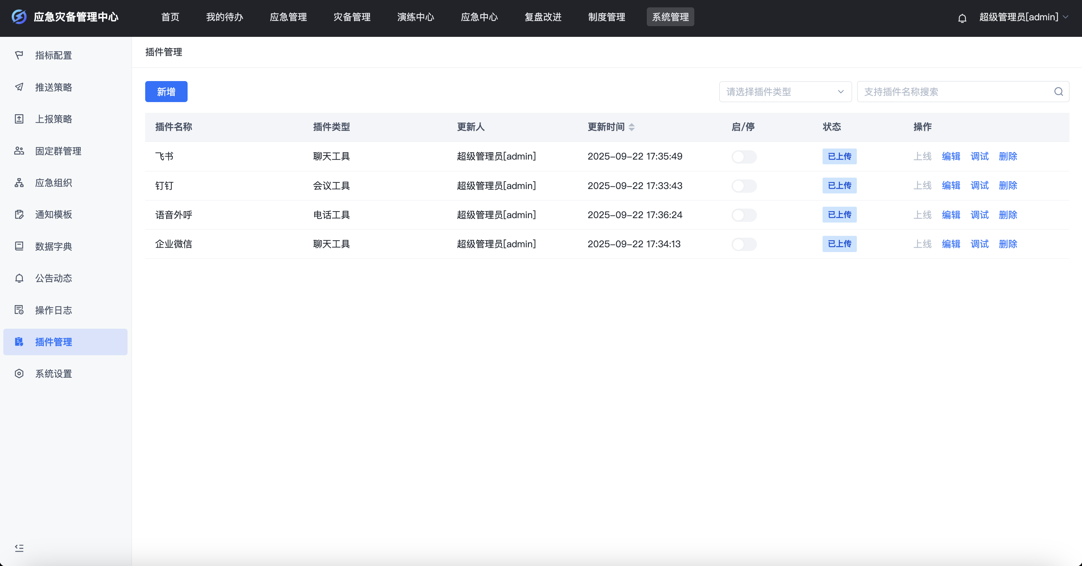Open the 应急管理 top menu
This screenshot has width=1082, height=566.
click(288, 17)
